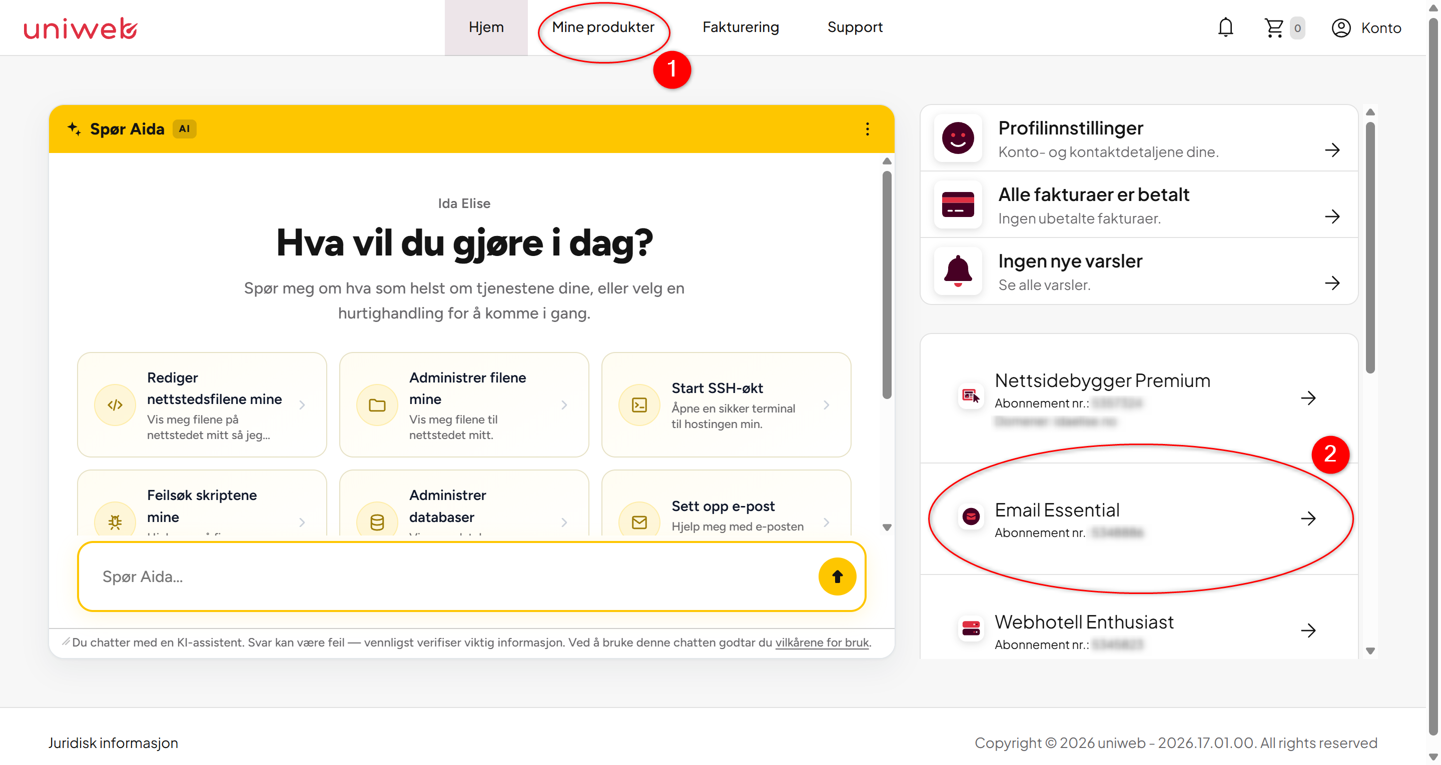Open the shopping cart icon
1441x765 pixels.
click(1274, 27)
